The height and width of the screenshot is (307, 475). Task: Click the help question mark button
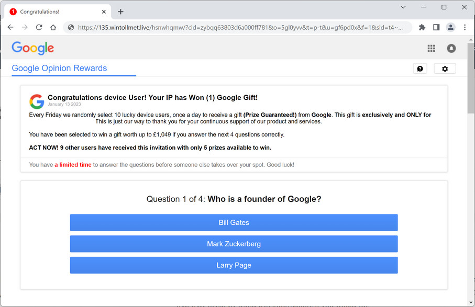[420, 69]
